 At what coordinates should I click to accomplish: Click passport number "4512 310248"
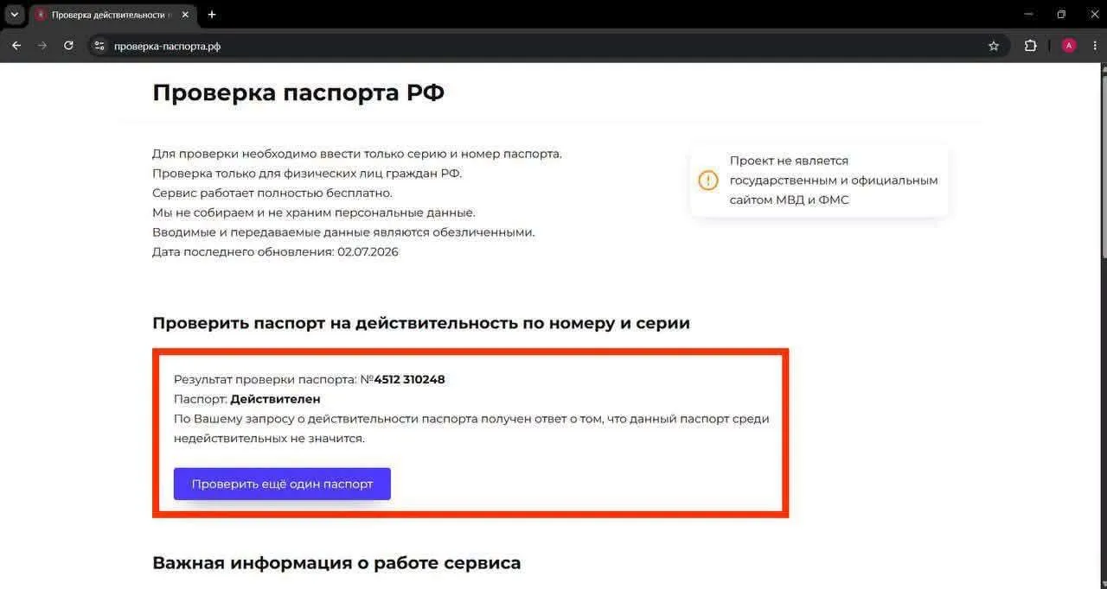tap(409, 379)
